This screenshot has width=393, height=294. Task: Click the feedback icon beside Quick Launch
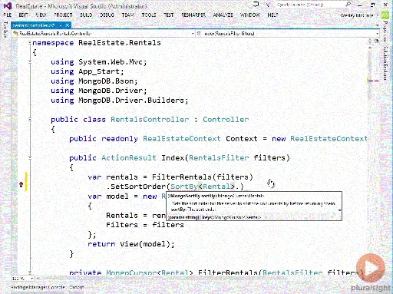[x=268, y=5]
